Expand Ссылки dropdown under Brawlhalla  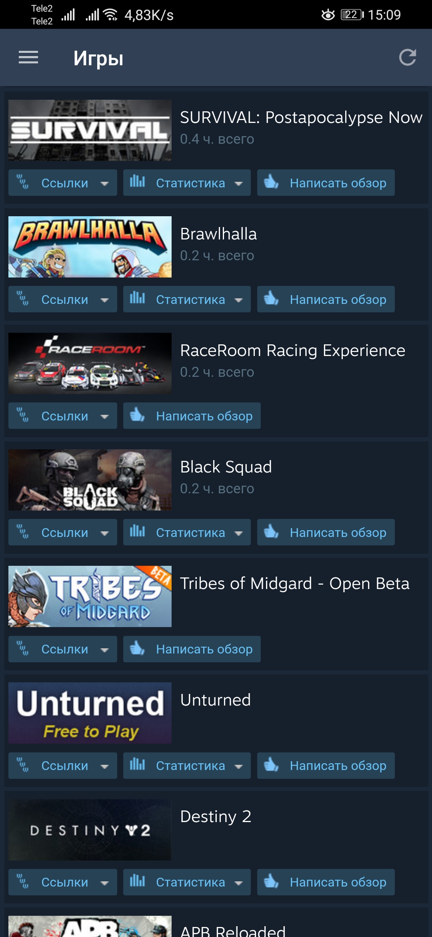[x=63, y=299]
